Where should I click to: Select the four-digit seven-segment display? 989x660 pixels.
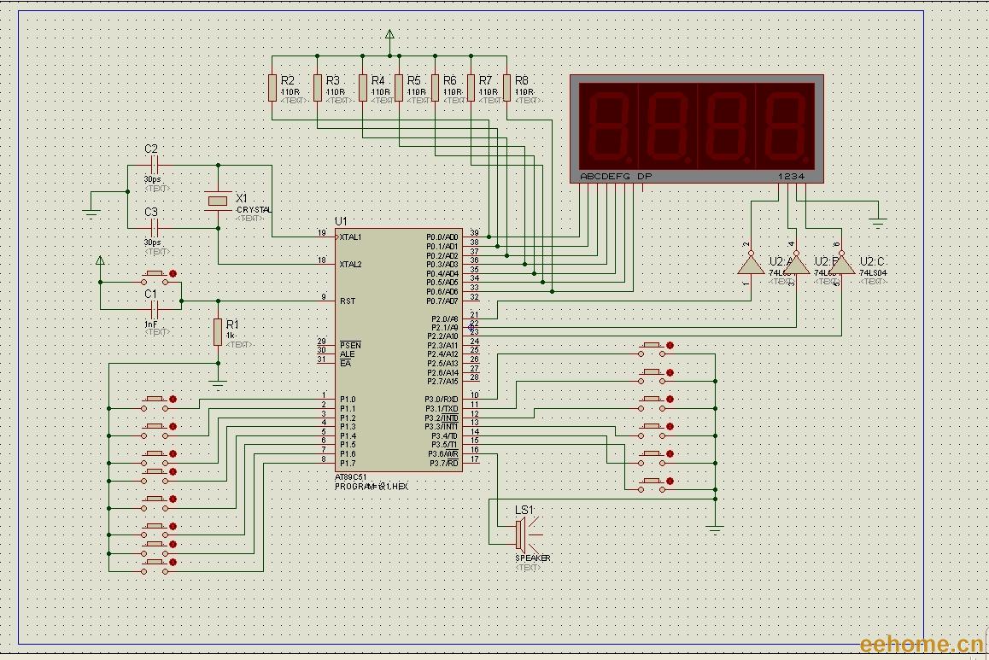[x=697, y=129]
